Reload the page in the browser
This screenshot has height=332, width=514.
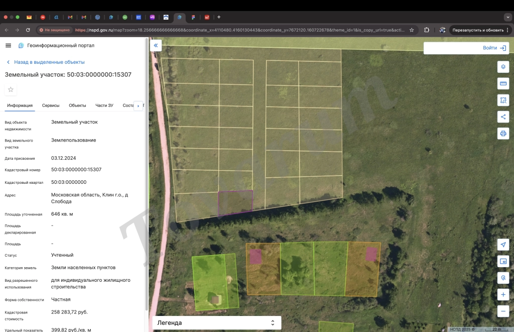[x=28, y=30]
